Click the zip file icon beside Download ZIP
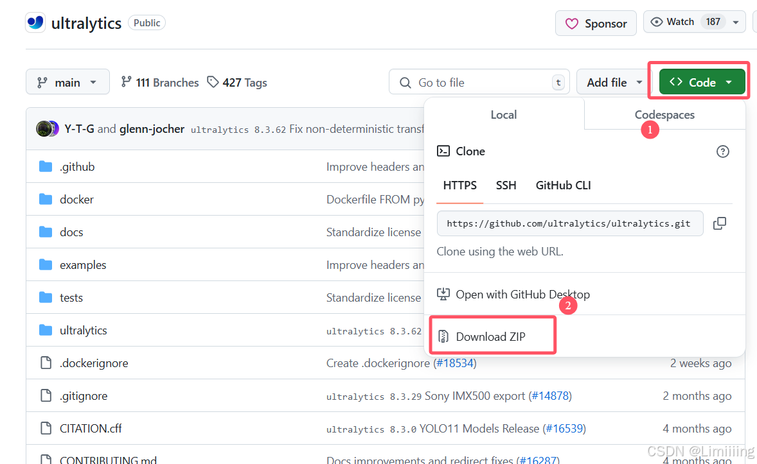 point(443,336)
